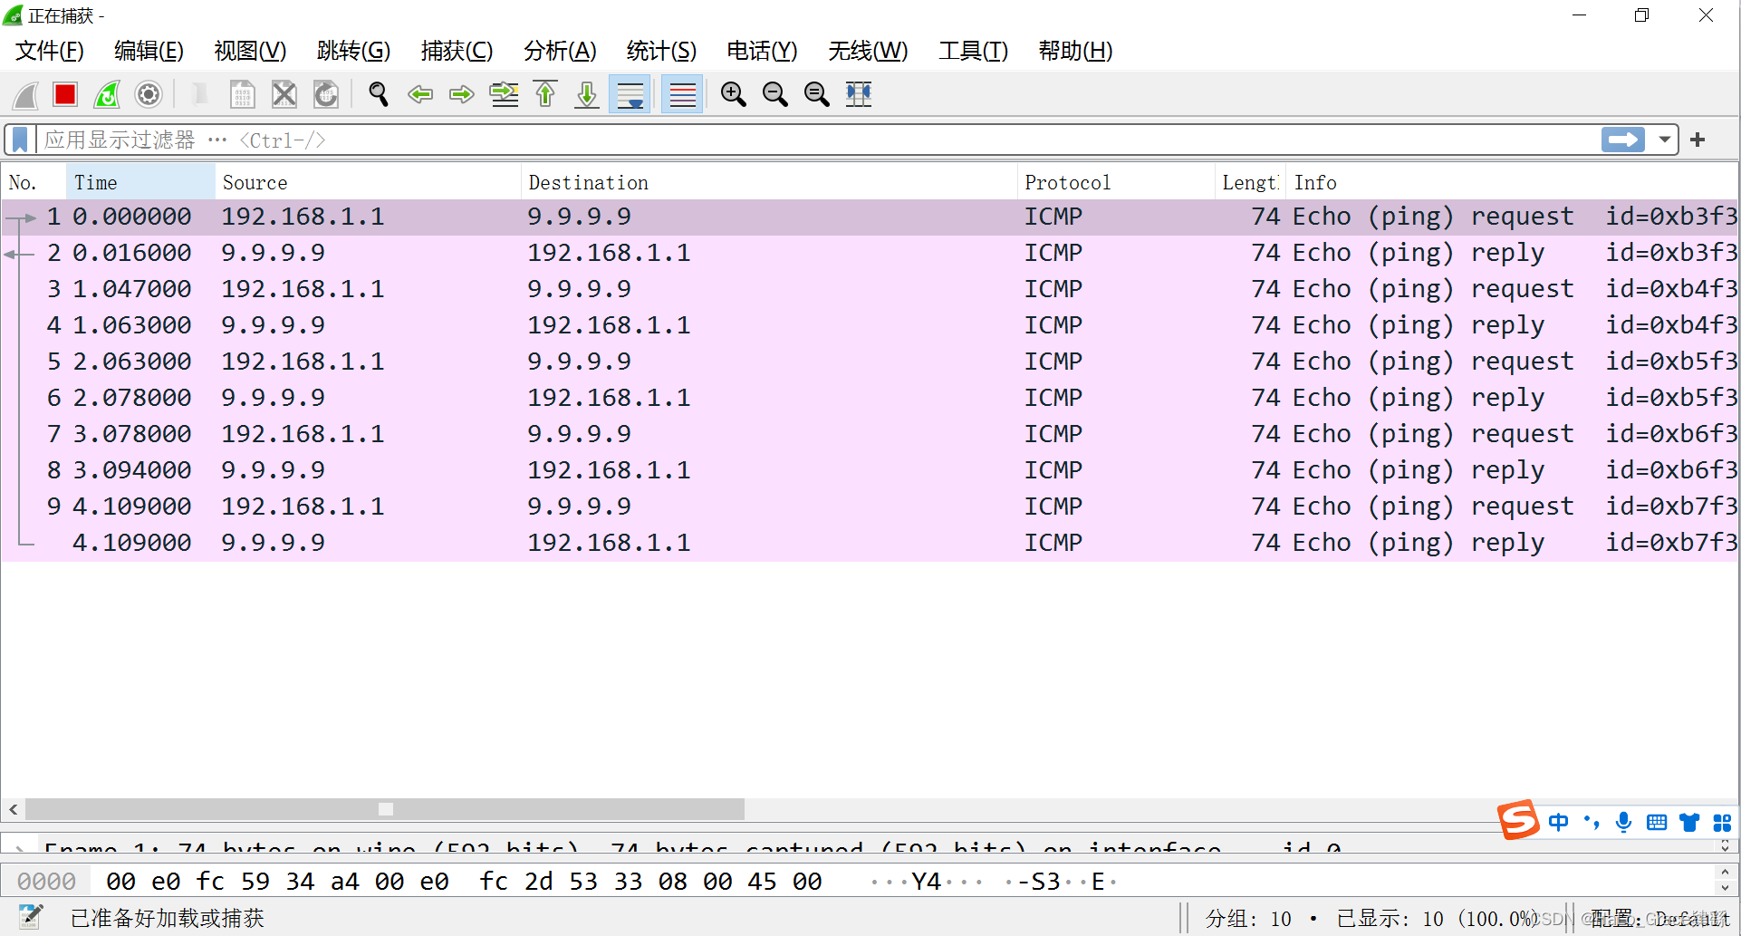1741x936 pixels.
Task: Open the 分析(A) menu
Action: click(560, 51)
